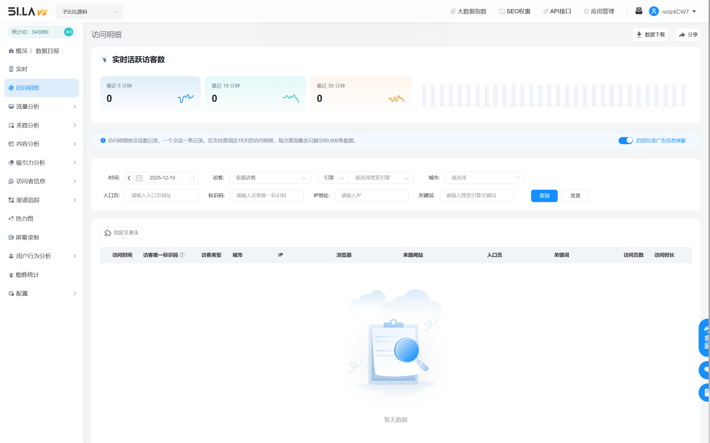Click the blue 查询 button

[544, 196]
